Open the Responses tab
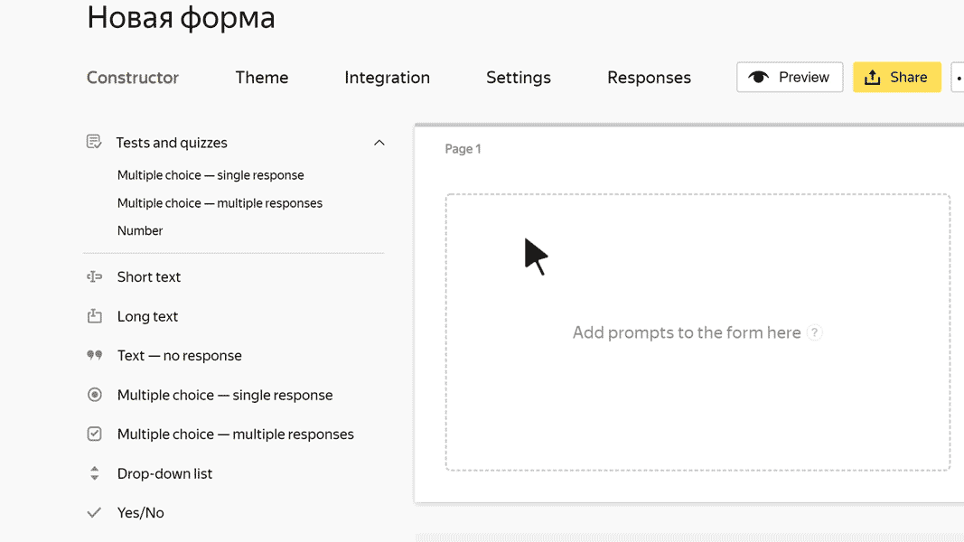The image size is (964, 542). [650, 78]
